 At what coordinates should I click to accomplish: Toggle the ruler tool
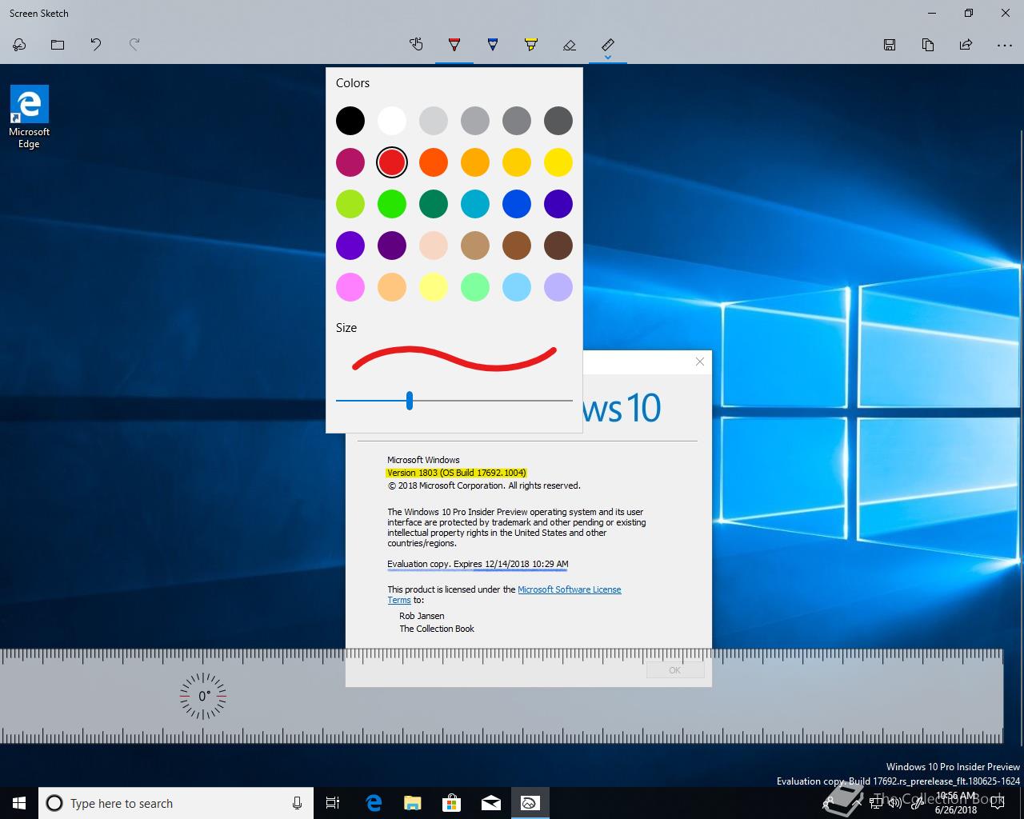pos(608,43)
